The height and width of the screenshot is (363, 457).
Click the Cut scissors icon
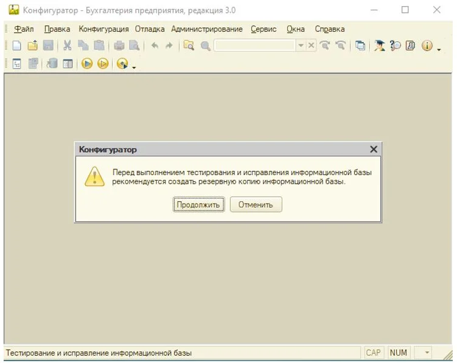click(68, 46)
